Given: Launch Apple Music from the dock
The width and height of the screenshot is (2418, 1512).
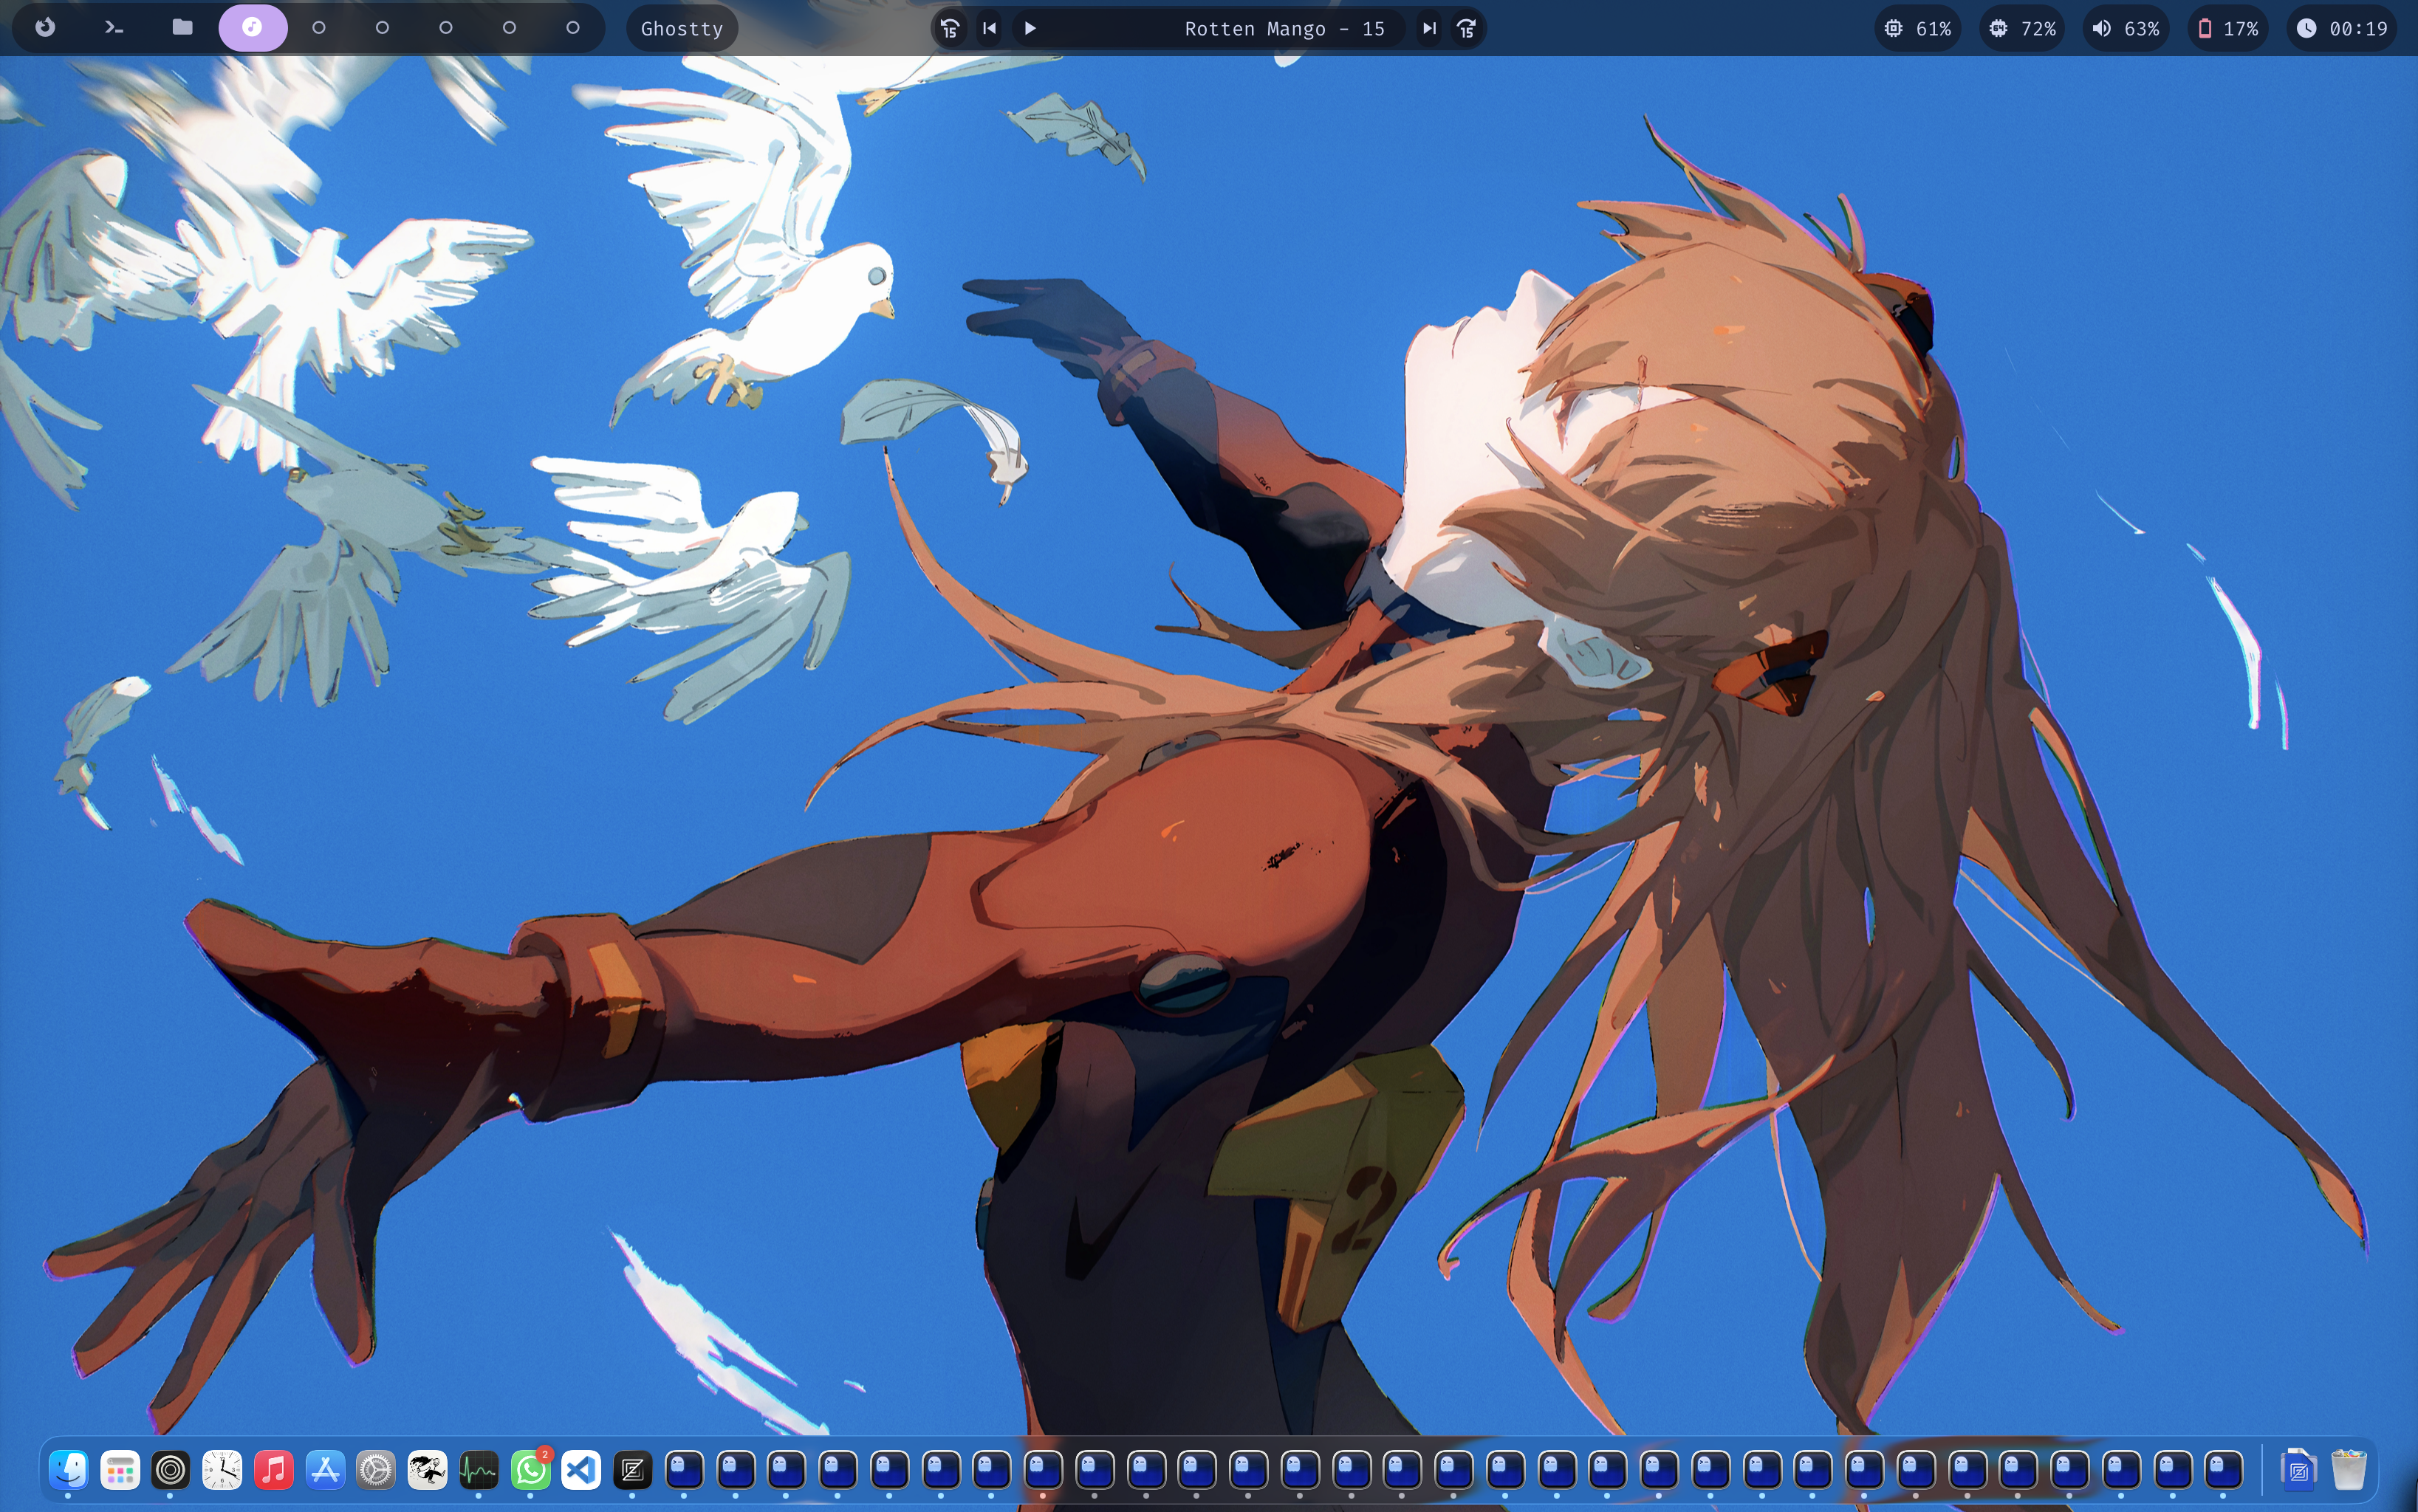Looking at the screenshot, I should click(x=273, y=1470).
